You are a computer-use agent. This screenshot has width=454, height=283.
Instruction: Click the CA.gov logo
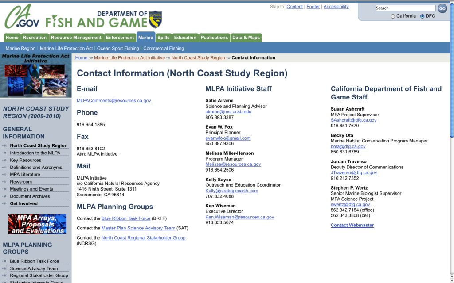click(22, 19)
